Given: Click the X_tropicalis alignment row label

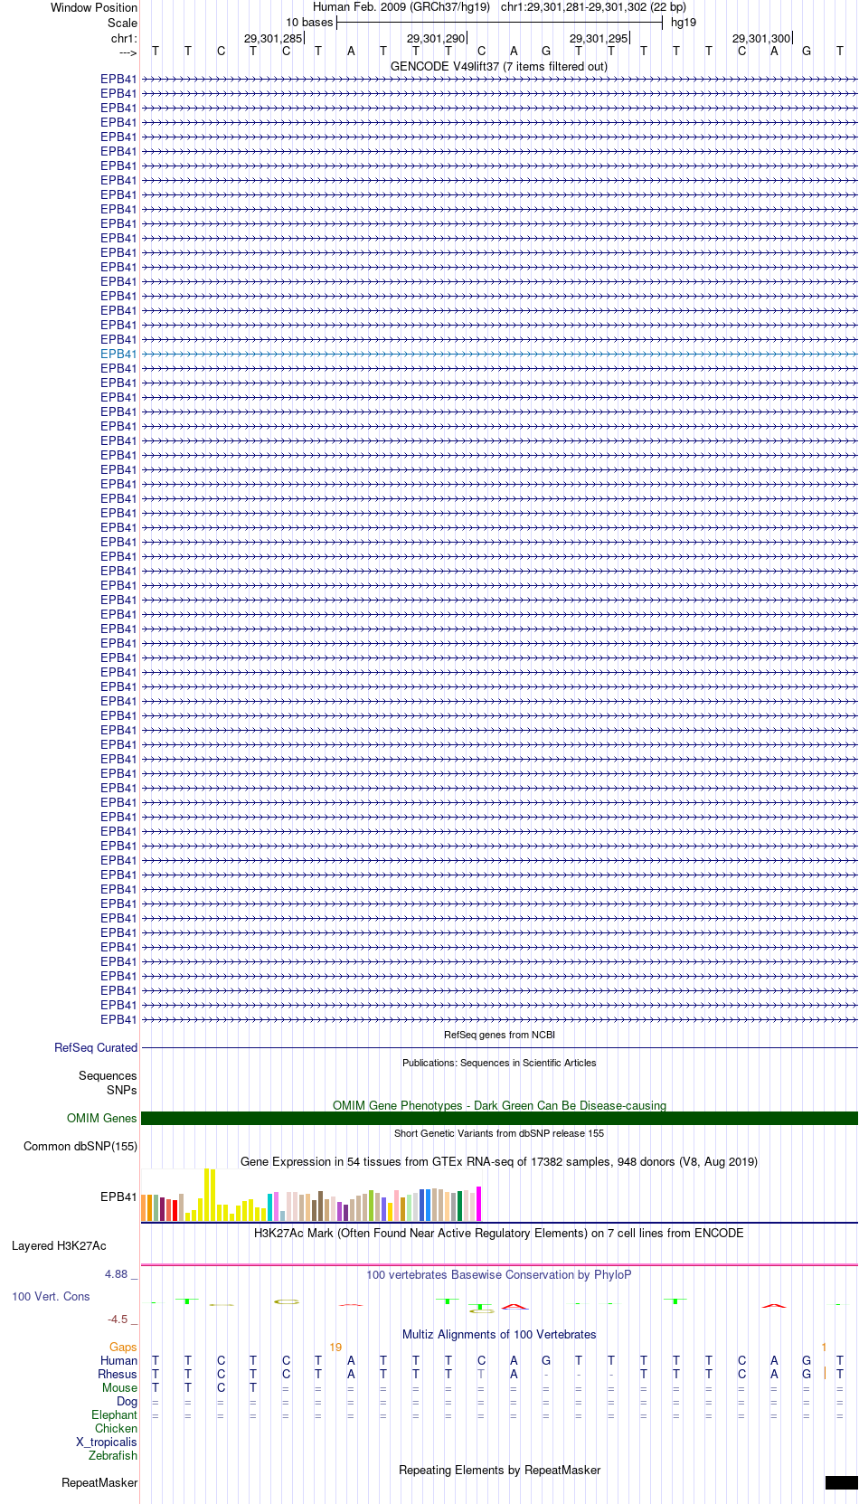Looking at the screenshot, I should point(107,1442).
